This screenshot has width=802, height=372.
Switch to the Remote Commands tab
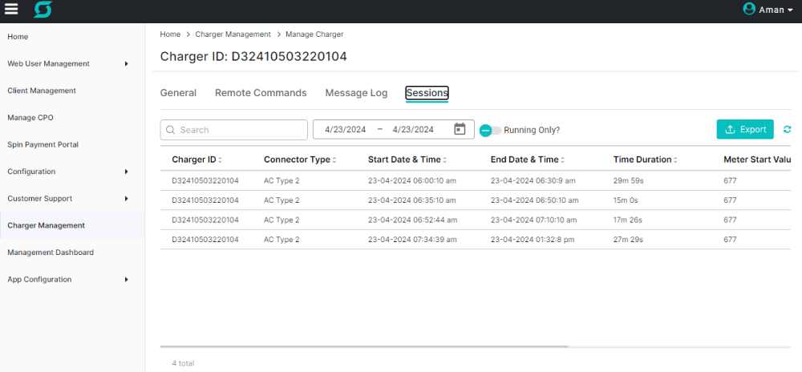click(x=261, y=93)
